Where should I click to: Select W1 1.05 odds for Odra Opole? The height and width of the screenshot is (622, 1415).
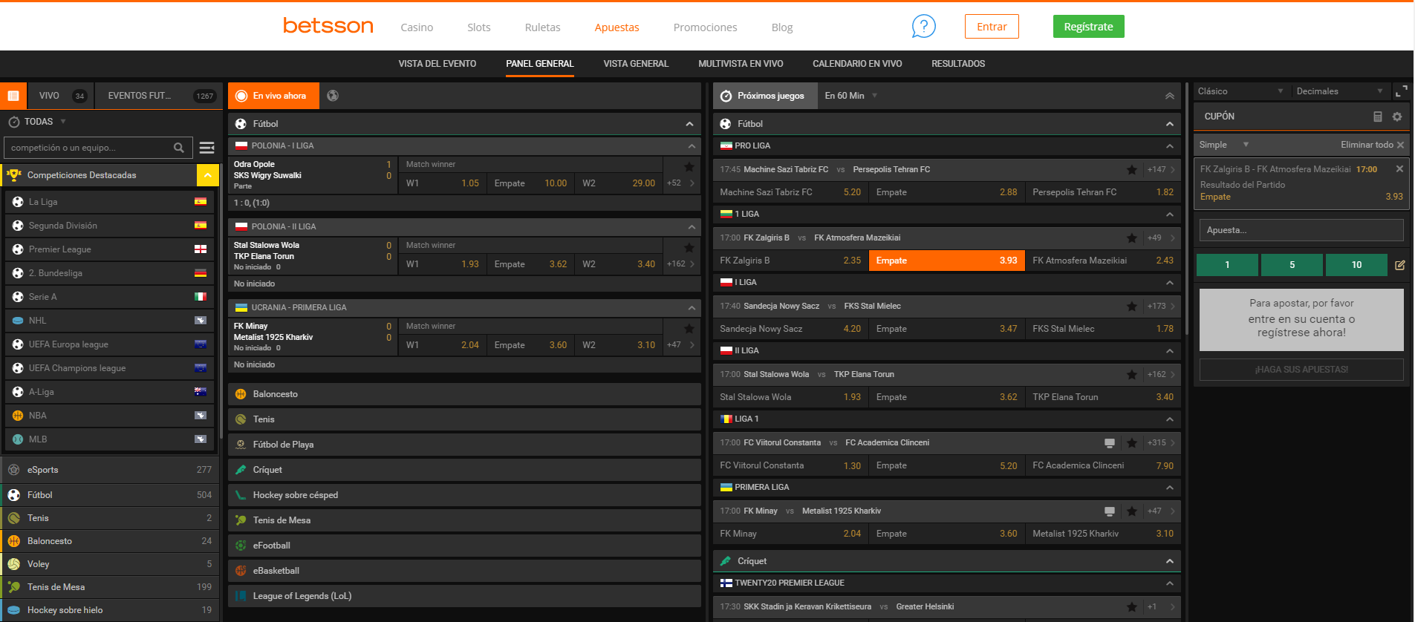443,183
